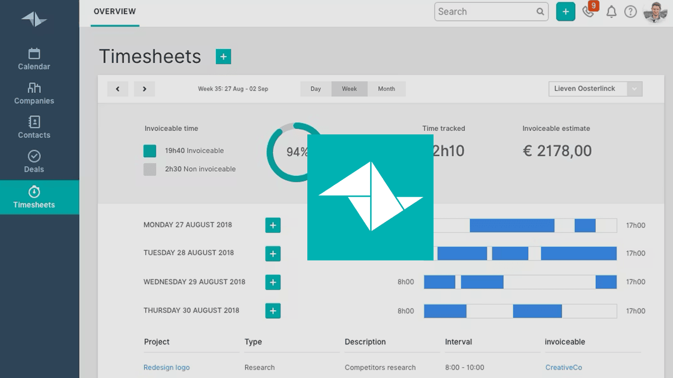
Task: Click the Research type cell
Action: point(260,367)
